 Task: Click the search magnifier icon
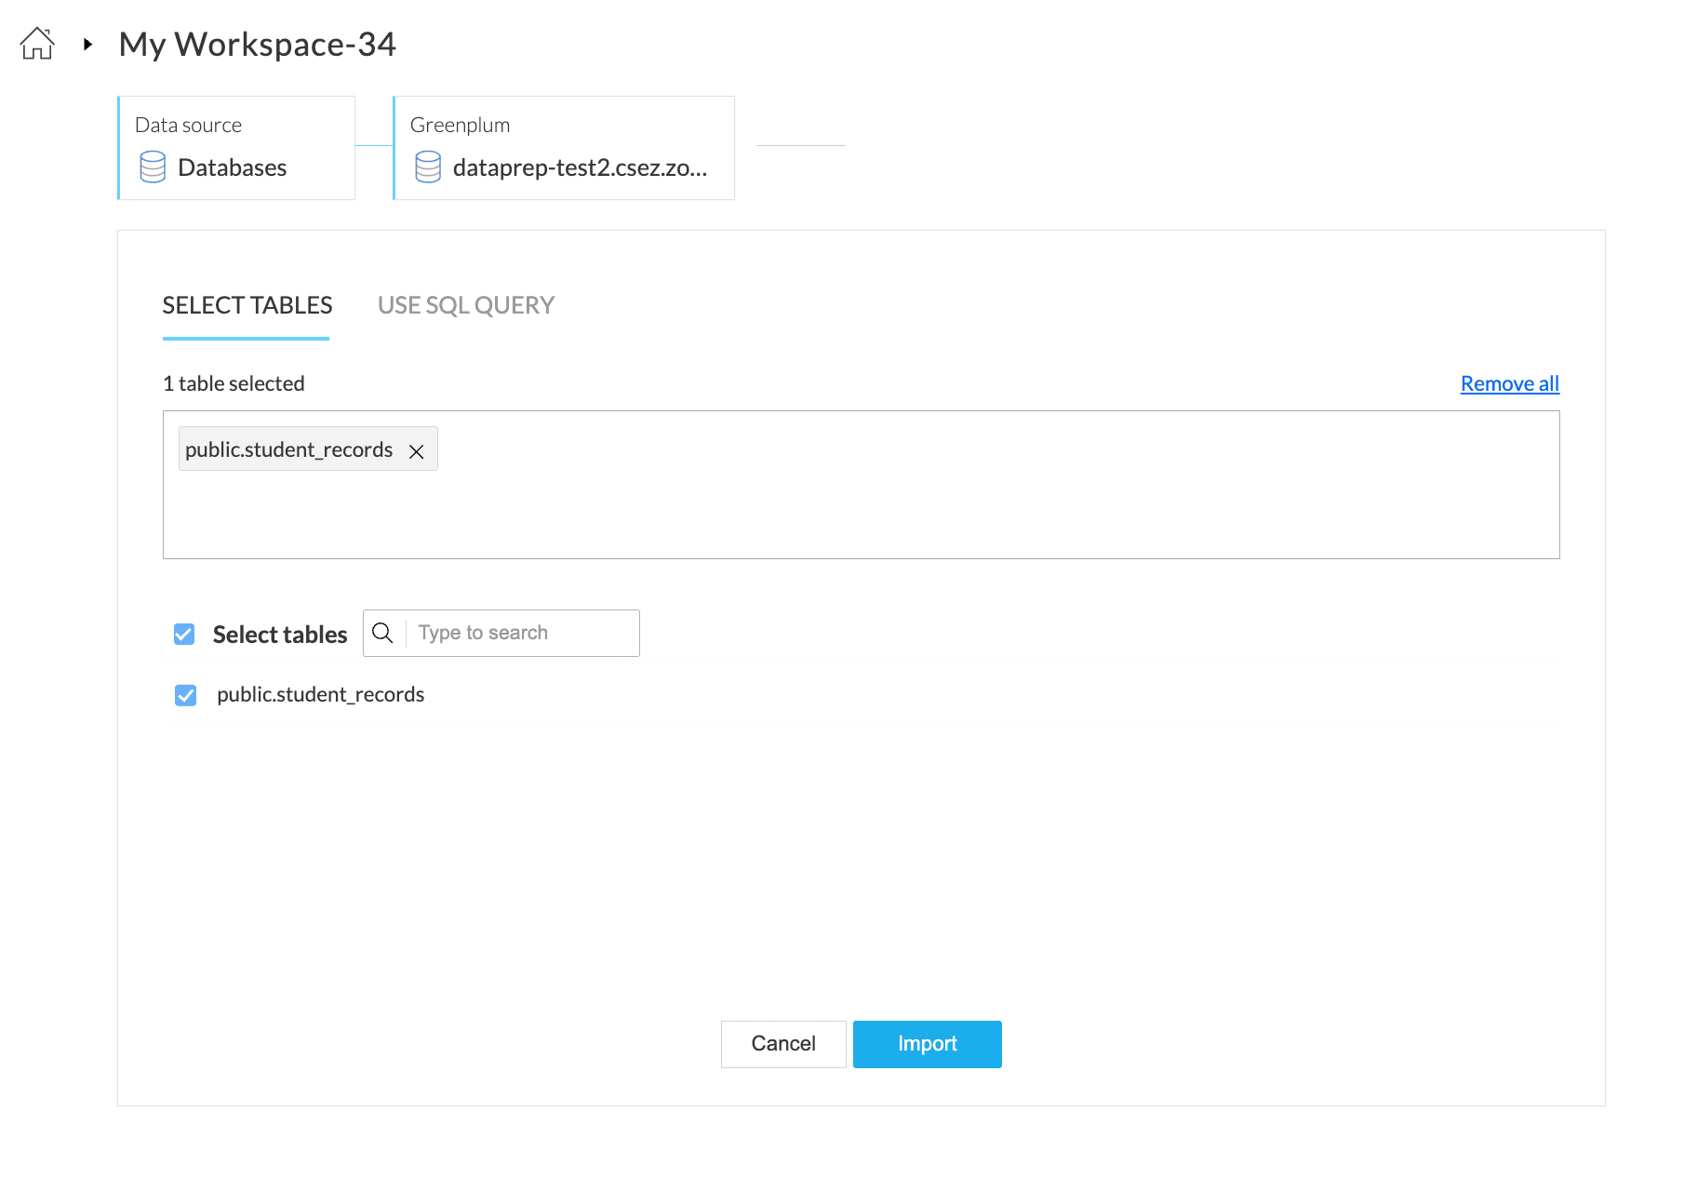382,633
